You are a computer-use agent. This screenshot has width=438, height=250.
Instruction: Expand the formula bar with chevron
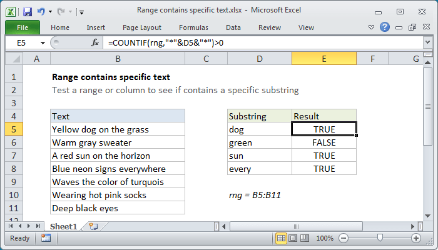click(x=427, y=42)
